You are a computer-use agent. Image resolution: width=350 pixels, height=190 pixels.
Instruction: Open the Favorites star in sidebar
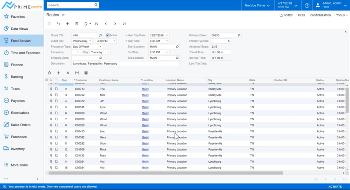(6, 16)
